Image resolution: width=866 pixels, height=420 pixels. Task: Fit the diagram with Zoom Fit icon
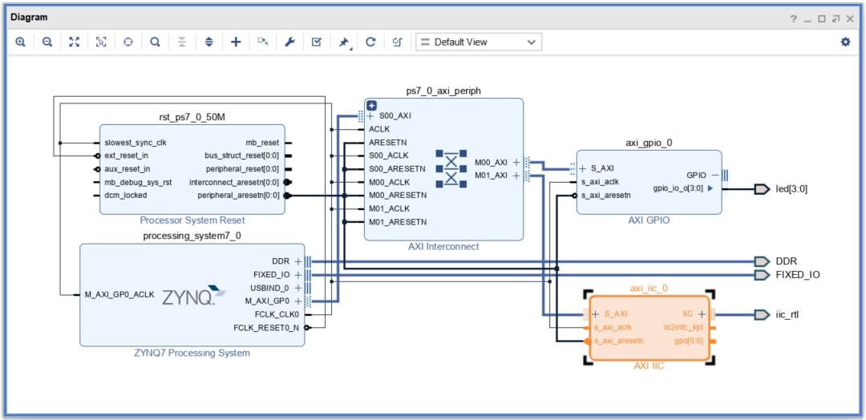(x=74, y=42)
